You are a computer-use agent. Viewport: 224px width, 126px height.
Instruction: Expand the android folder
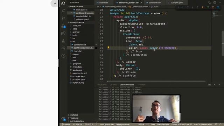click(x=76, y=32)
